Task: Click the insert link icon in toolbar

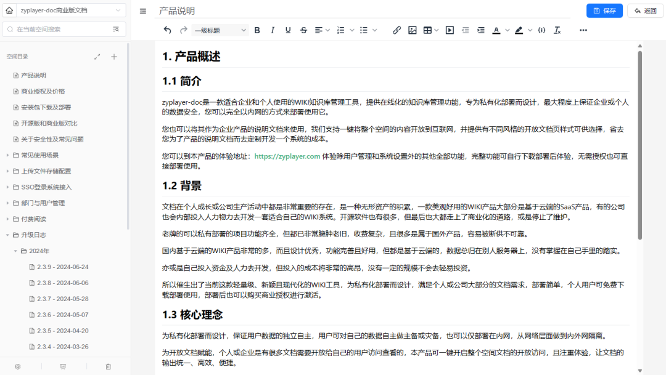Action: 397,30
